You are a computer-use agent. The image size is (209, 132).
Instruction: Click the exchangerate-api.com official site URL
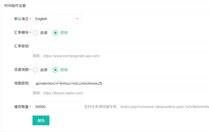click(x=71, y=56)
